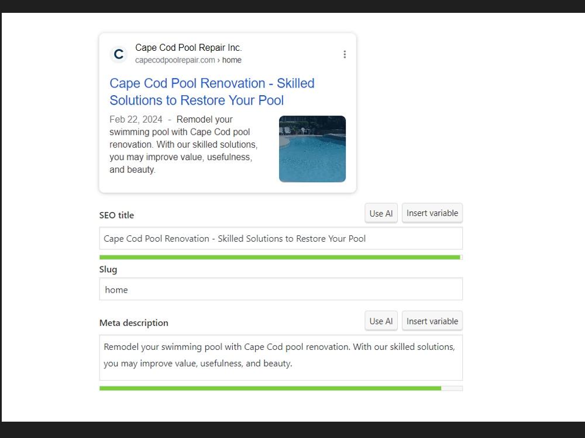Click the 'SEO title' label
The image size is (585, 438).
116,215
